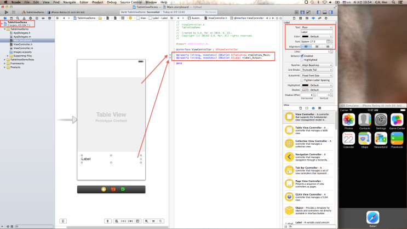Switch to the Standard editor
The image size is (407, 229).
point(296,12)
